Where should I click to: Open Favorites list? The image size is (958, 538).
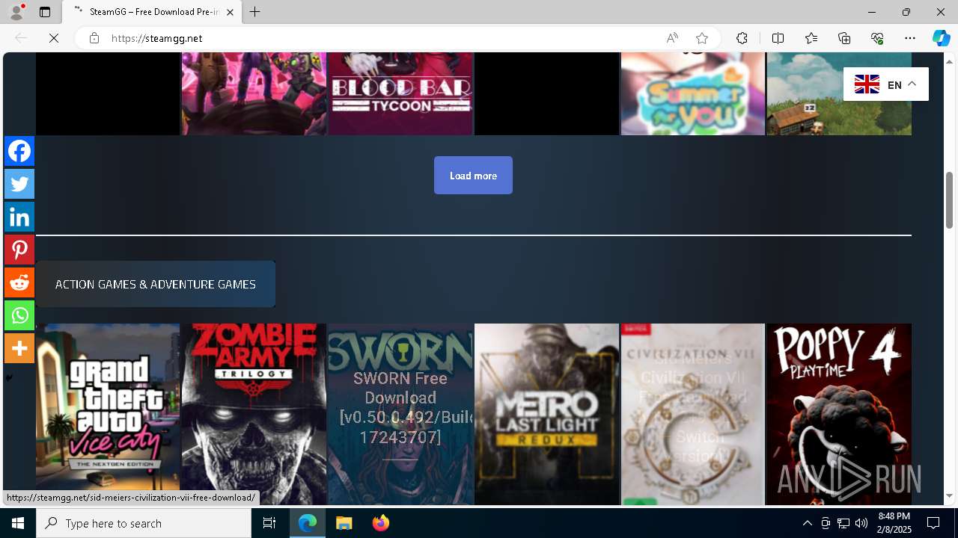(x=811, y=38)
